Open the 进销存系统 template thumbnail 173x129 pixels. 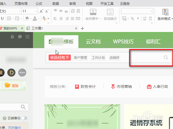pyautogui.click(x=149, y=117)
